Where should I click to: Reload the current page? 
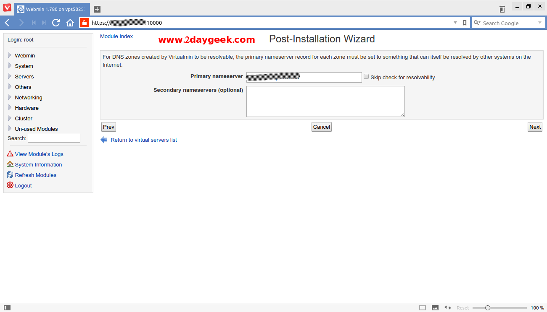[x=56, y=23]
